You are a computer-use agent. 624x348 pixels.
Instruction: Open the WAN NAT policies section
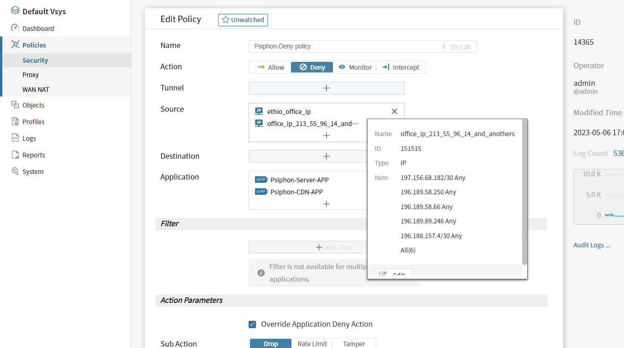click(x=36, y=90)
